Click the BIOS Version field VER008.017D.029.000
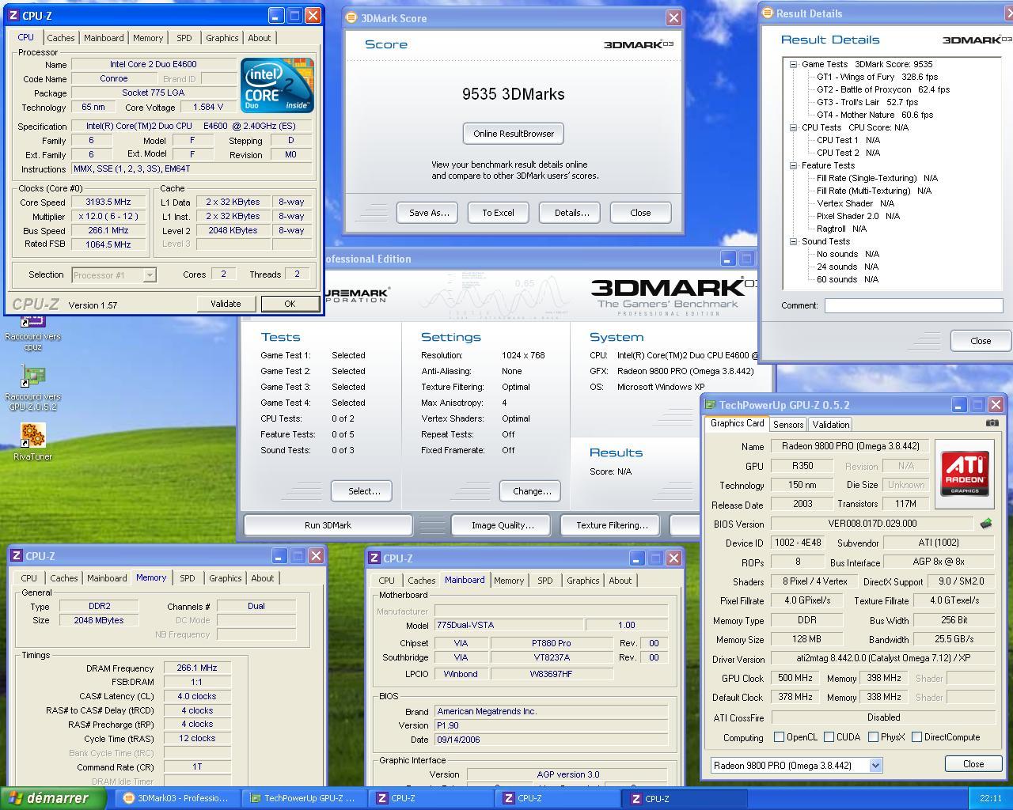 point(871,524)
